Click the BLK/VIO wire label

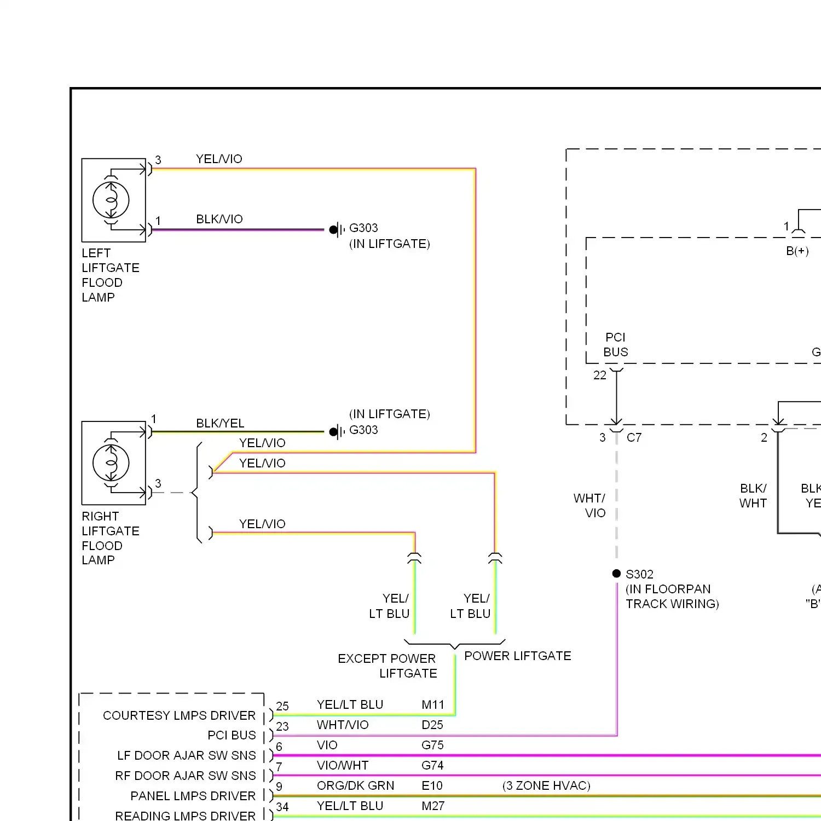pyautogui.click(x=219, y=219)
